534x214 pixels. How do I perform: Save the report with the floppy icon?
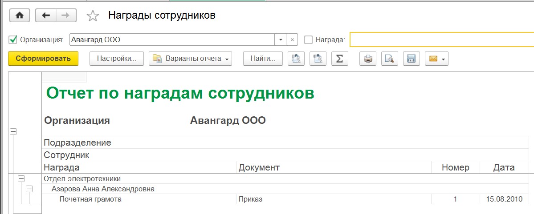click(x=411, y=59)
